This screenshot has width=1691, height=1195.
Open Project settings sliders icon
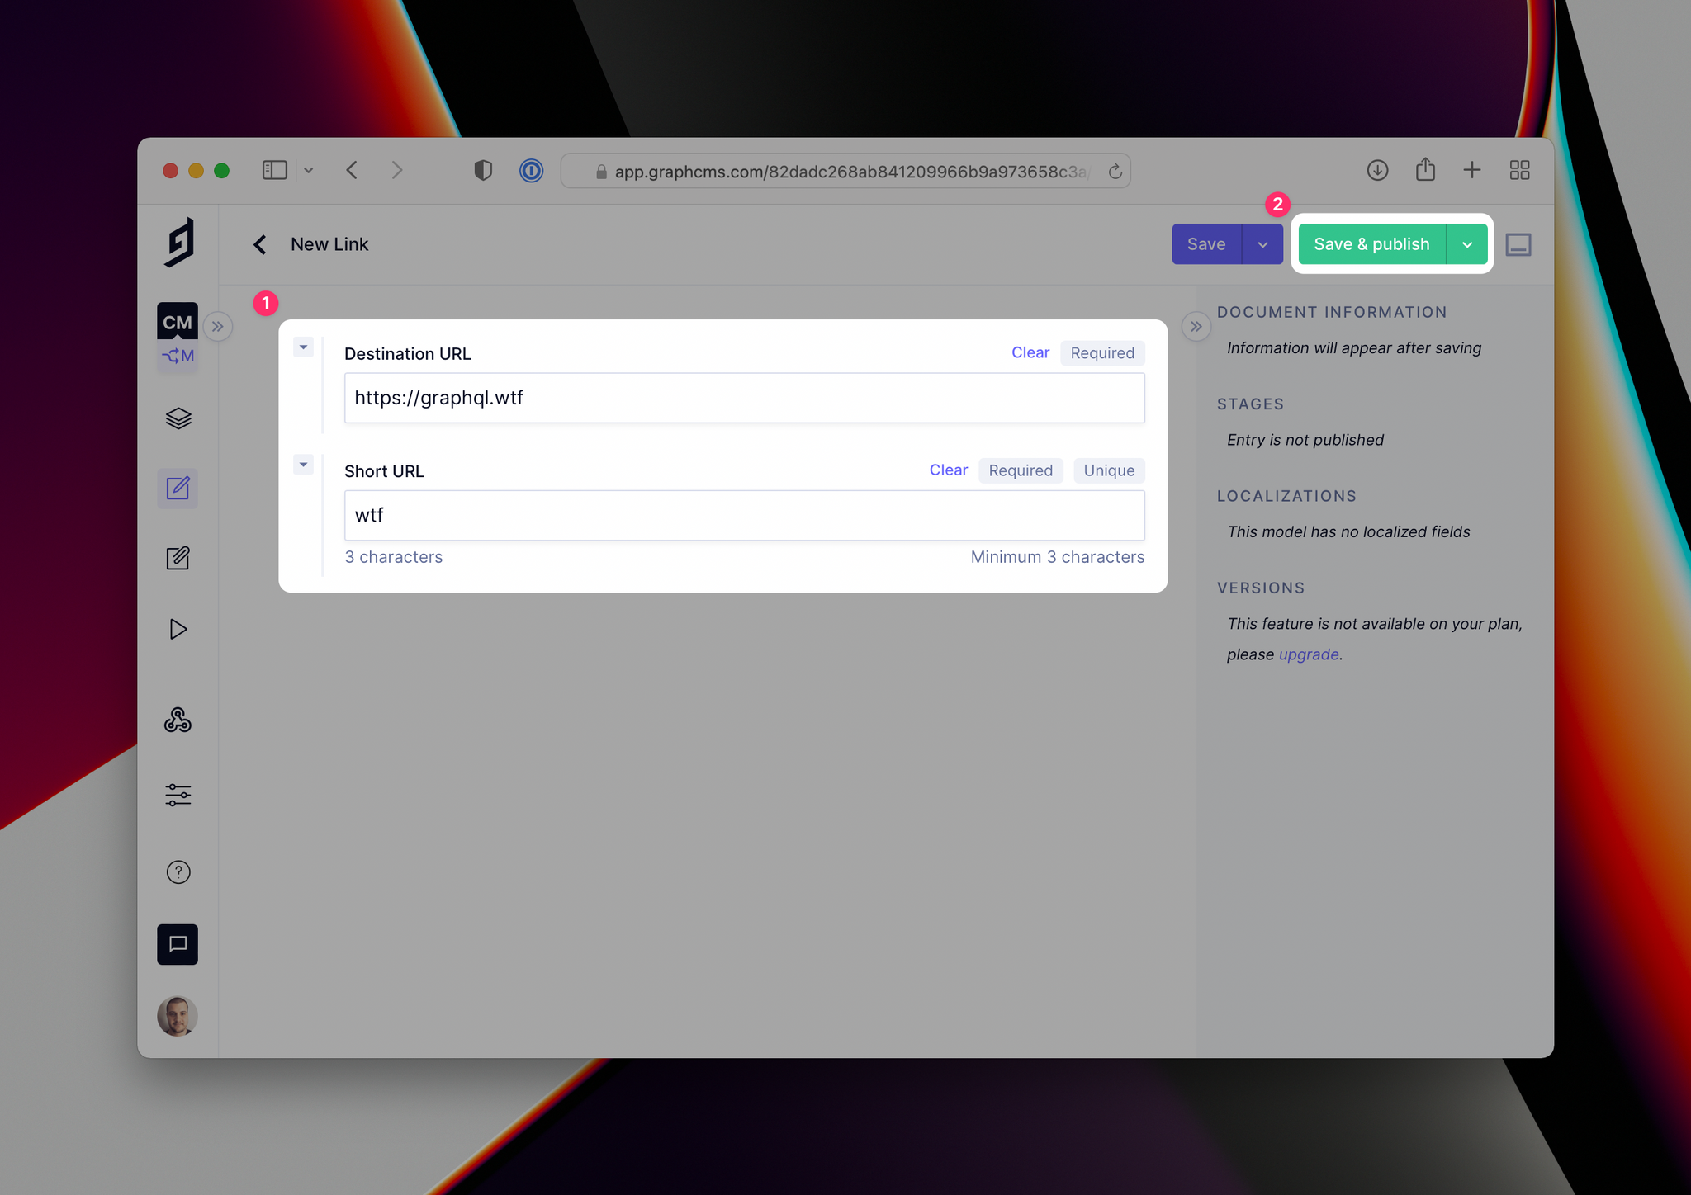coord(178,795)
